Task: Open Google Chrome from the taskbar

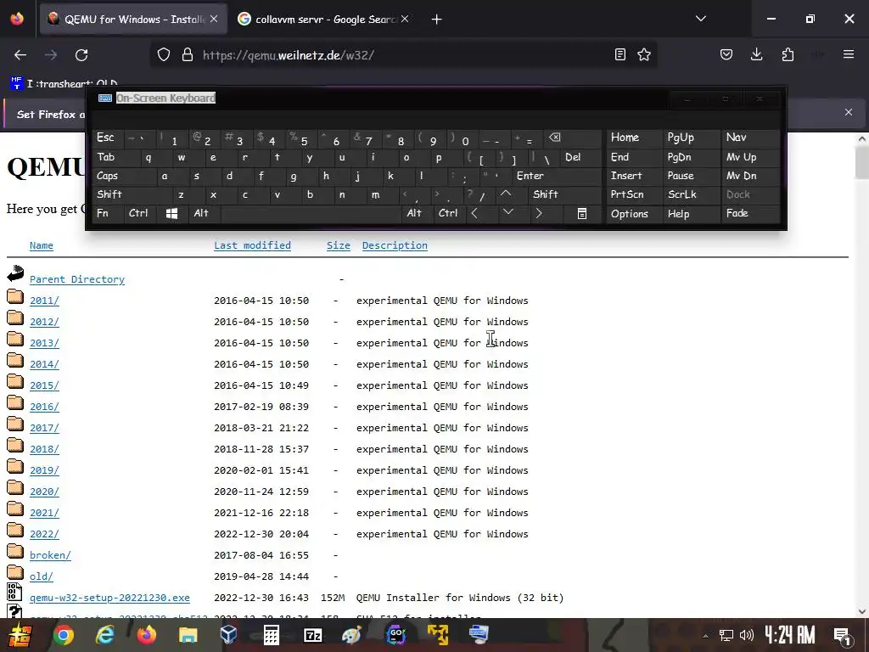Action: coord(64,635)
